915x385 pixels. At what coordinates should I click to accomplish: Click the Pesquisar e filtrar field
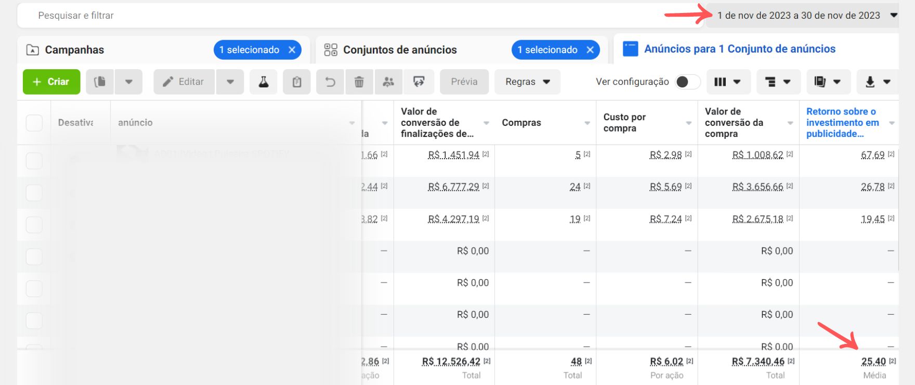point(312,16)
